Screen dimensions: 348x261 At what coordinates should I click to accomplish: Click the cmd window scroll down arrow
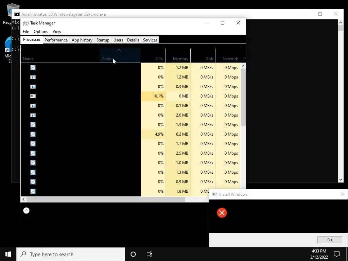(341, 180)
